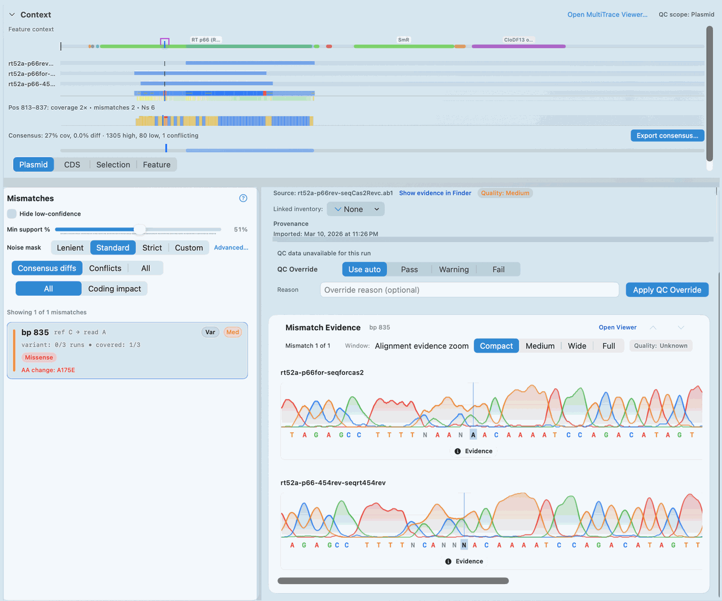Click Apply QC Override button

[x=667, y=289]
